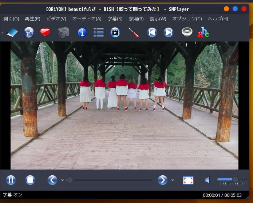Click the speaker audio icon in toolbar
Image resolution: width=253 pixels, height=203 pixels.
[x=187, y=32]
